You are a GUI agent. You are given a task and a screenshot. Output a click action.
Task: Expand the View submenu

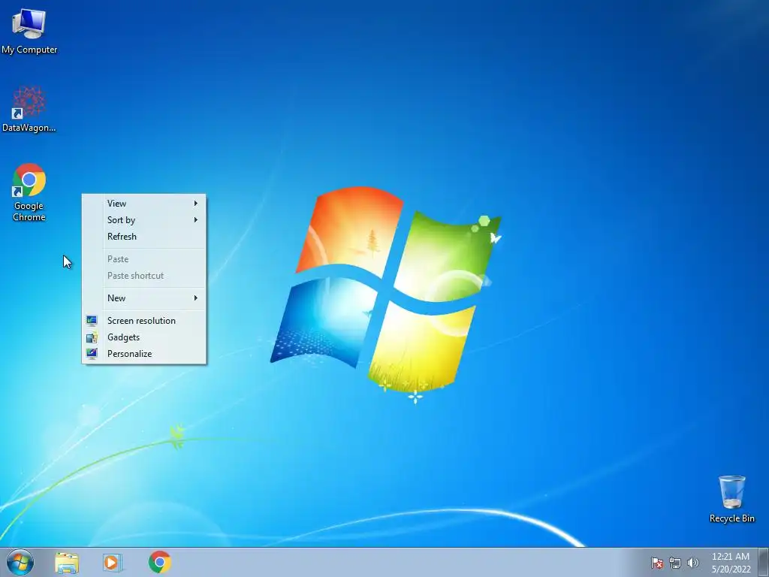[x=144, y=203]
